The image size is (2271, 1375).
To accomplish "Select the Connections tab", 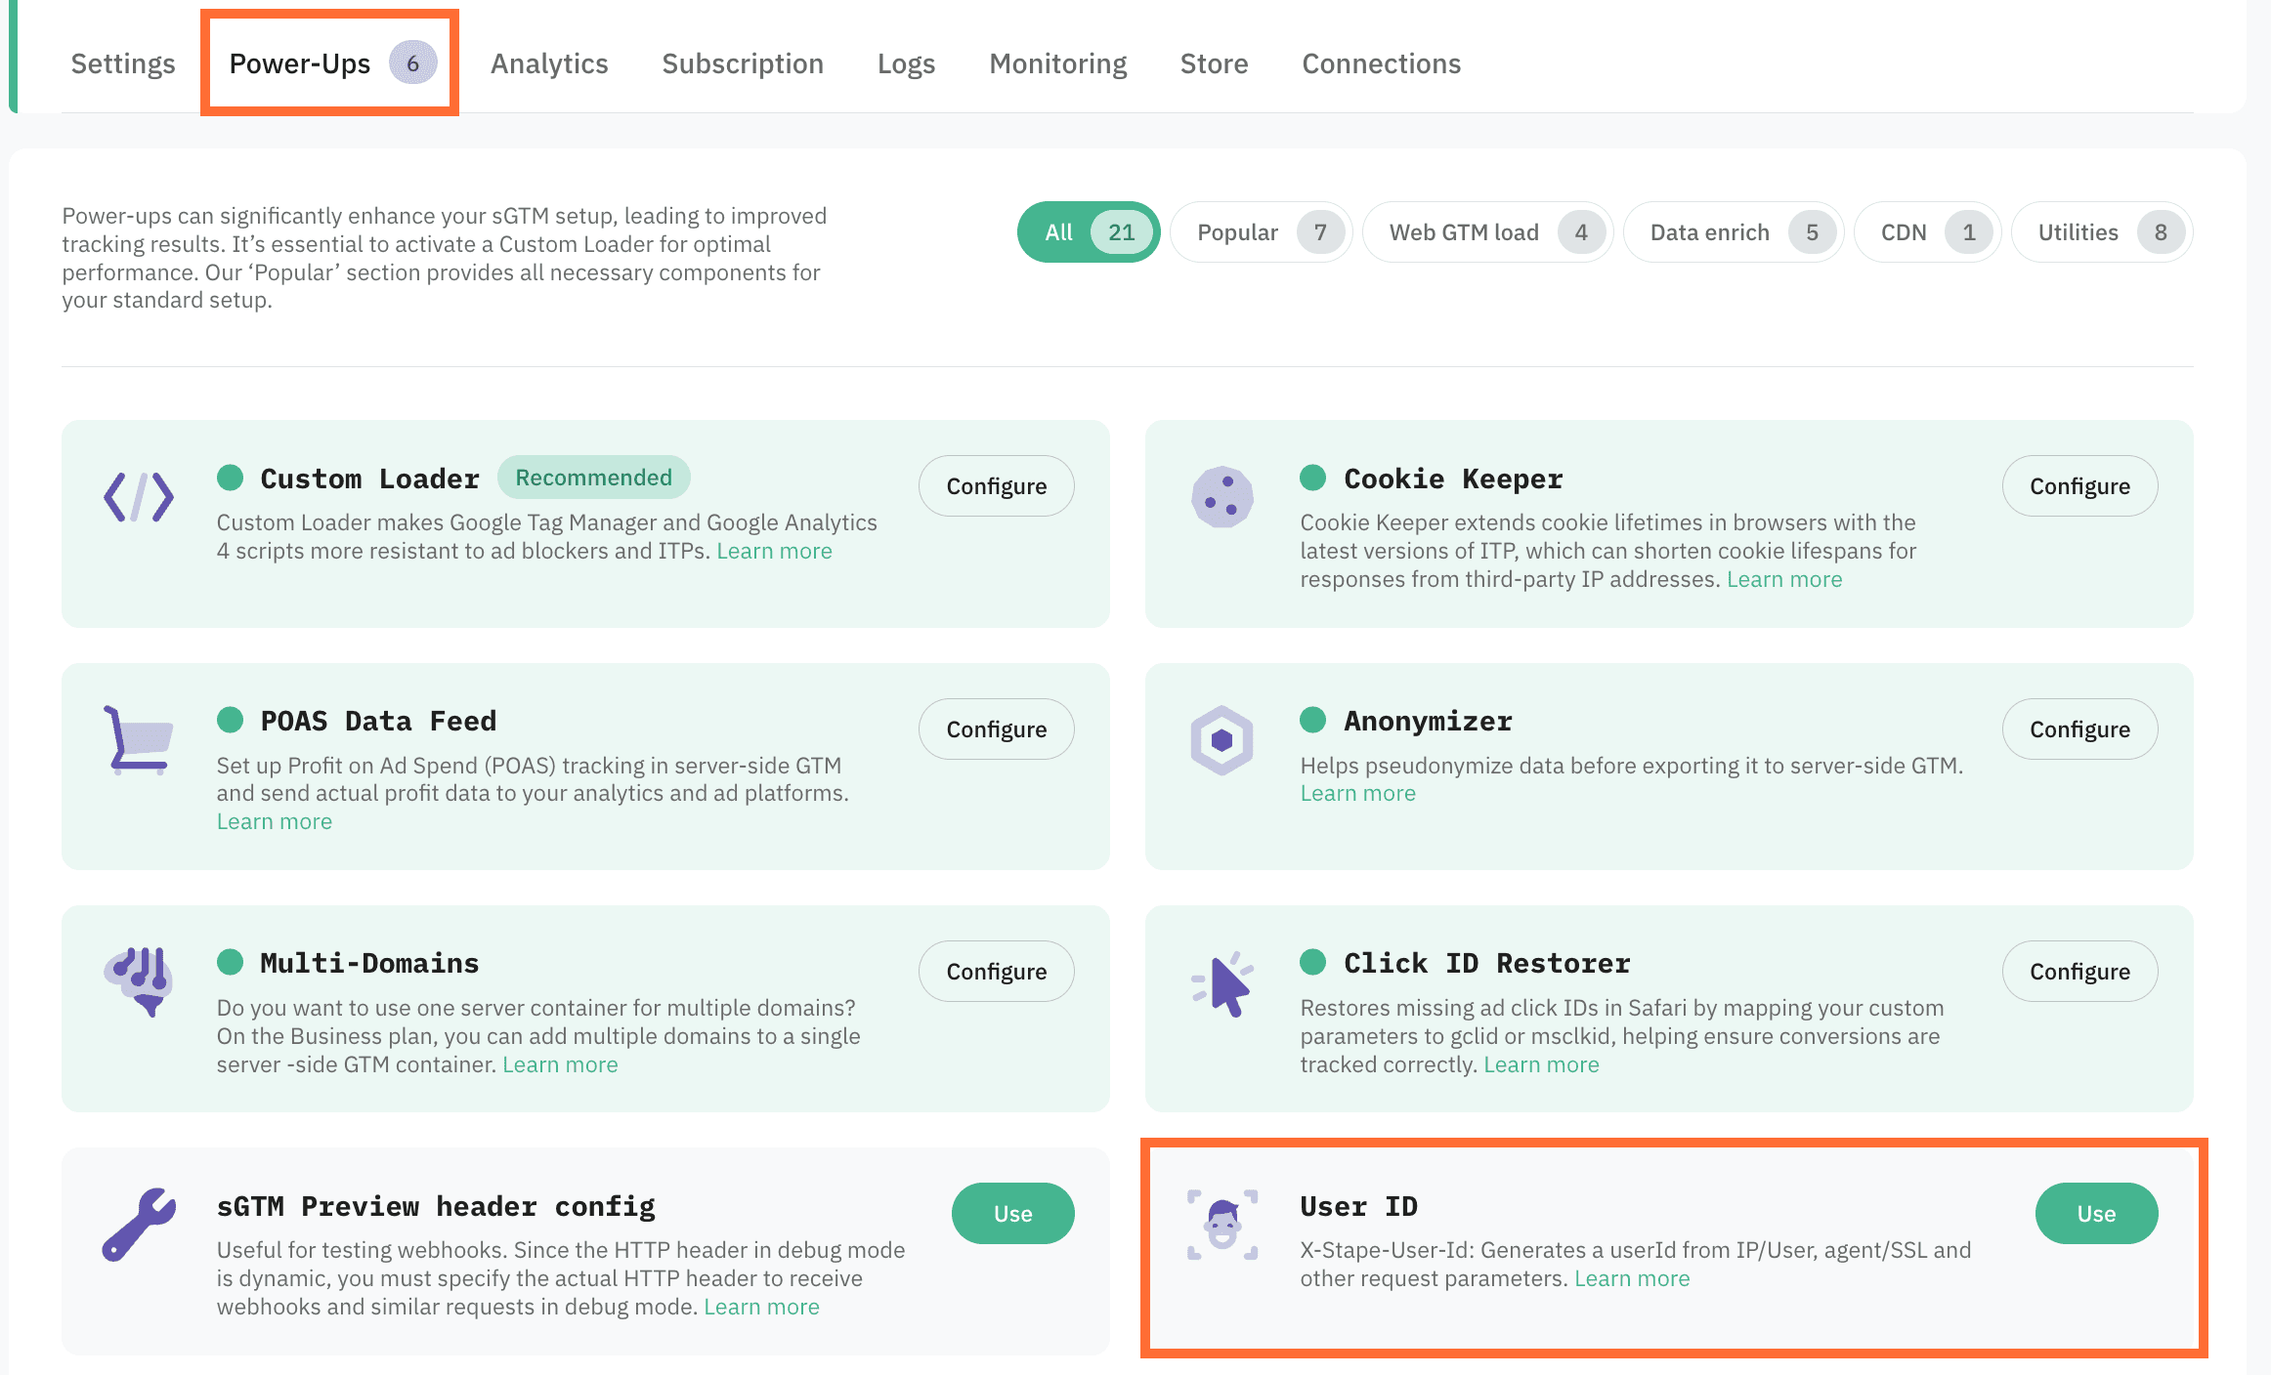I will point(1381,62).
